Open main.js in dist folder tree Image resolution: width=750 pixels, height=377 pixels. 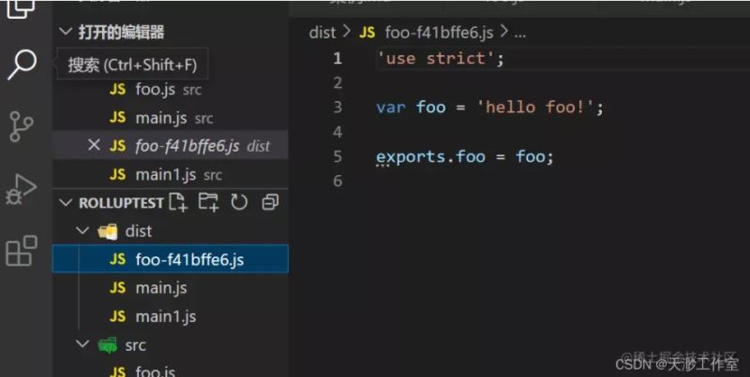coord(171,288)
